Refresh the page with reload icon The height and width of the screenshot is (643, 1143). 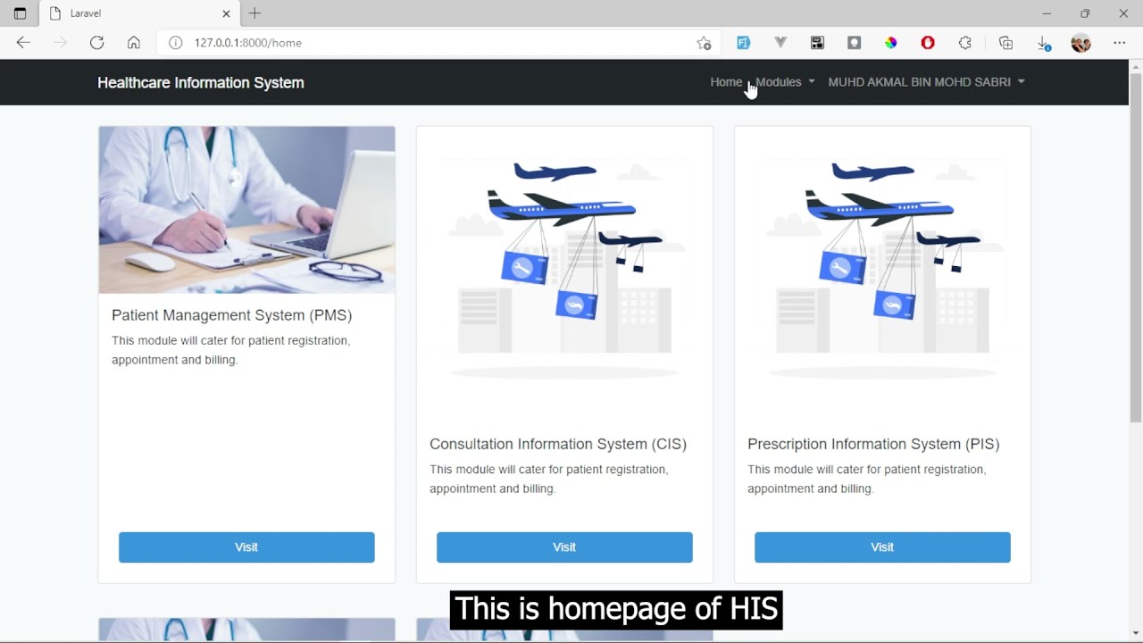[96, 43]
